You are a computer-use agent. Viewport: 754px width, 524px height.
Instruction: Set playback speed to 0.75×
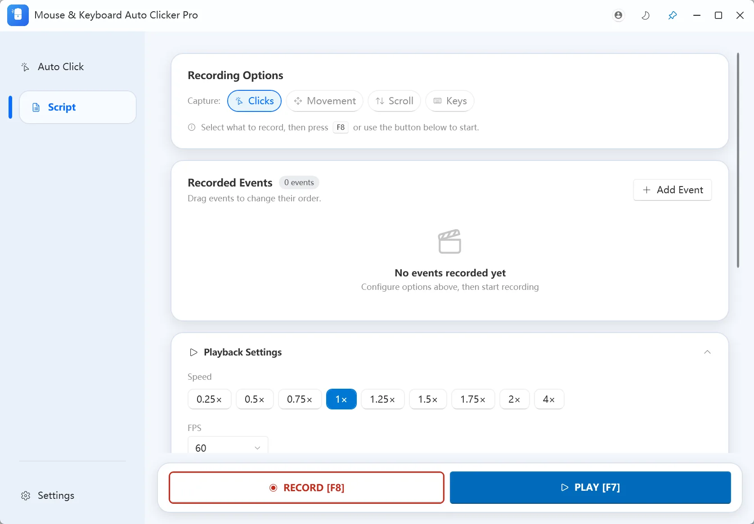coord(300,399)
